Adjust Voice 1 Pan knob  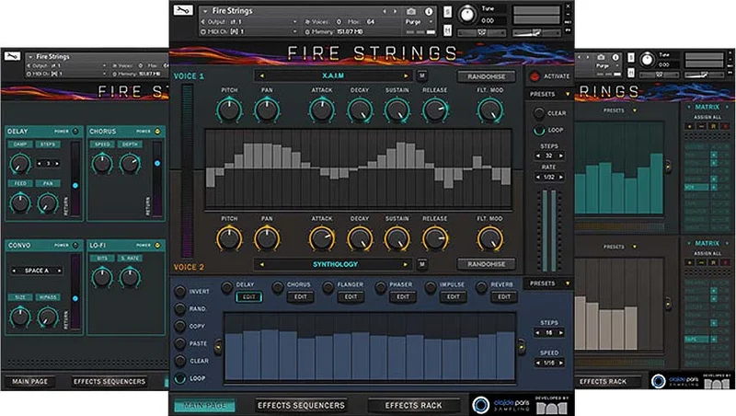[x=267, y=110]
